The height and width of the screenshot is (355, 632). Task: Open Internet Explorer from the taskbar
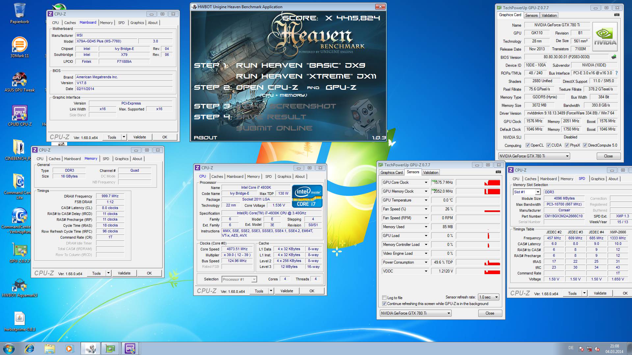click(30, 348)
